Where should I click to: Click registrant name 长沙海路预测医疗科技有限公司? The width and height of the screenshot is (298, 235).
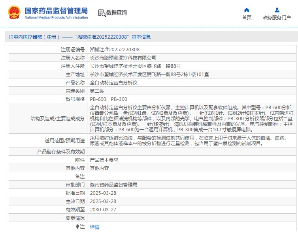(123, 58)
